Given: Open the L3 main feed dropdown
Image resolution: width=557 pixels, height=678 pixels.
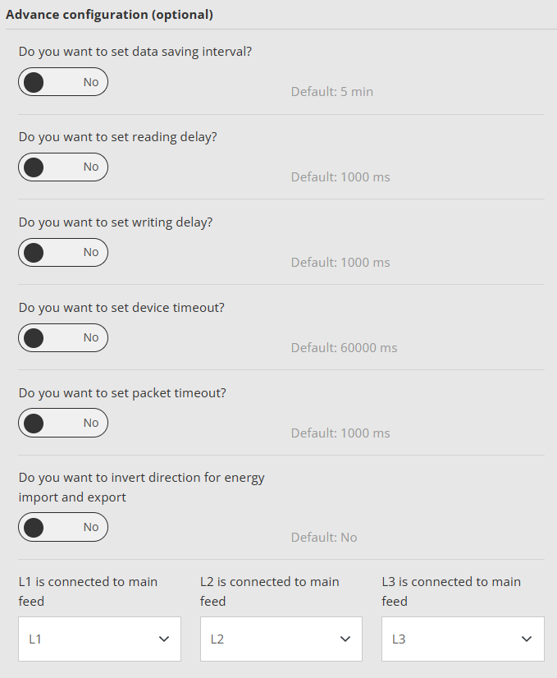Looking at the screenshot, I should [463, 639].
